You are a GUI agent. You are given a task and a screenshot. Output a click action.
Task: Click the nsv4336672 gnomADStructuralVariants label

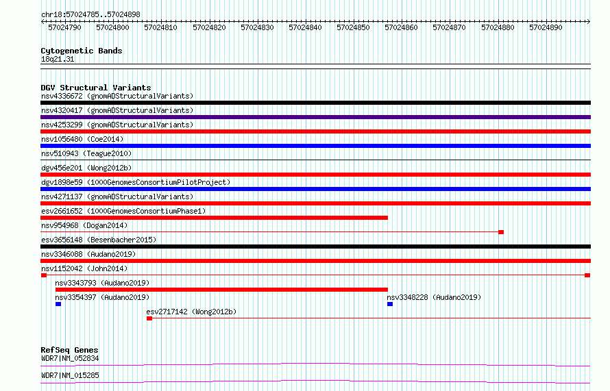[x=117, y=96]
